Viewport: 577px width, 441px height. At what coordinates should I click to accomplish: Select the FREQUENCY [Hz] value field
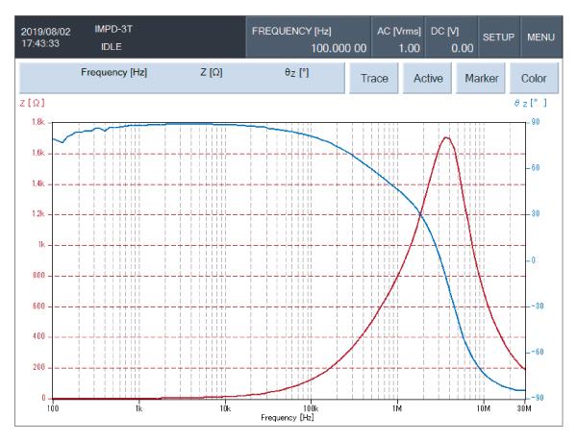click(x=309, y=38)
